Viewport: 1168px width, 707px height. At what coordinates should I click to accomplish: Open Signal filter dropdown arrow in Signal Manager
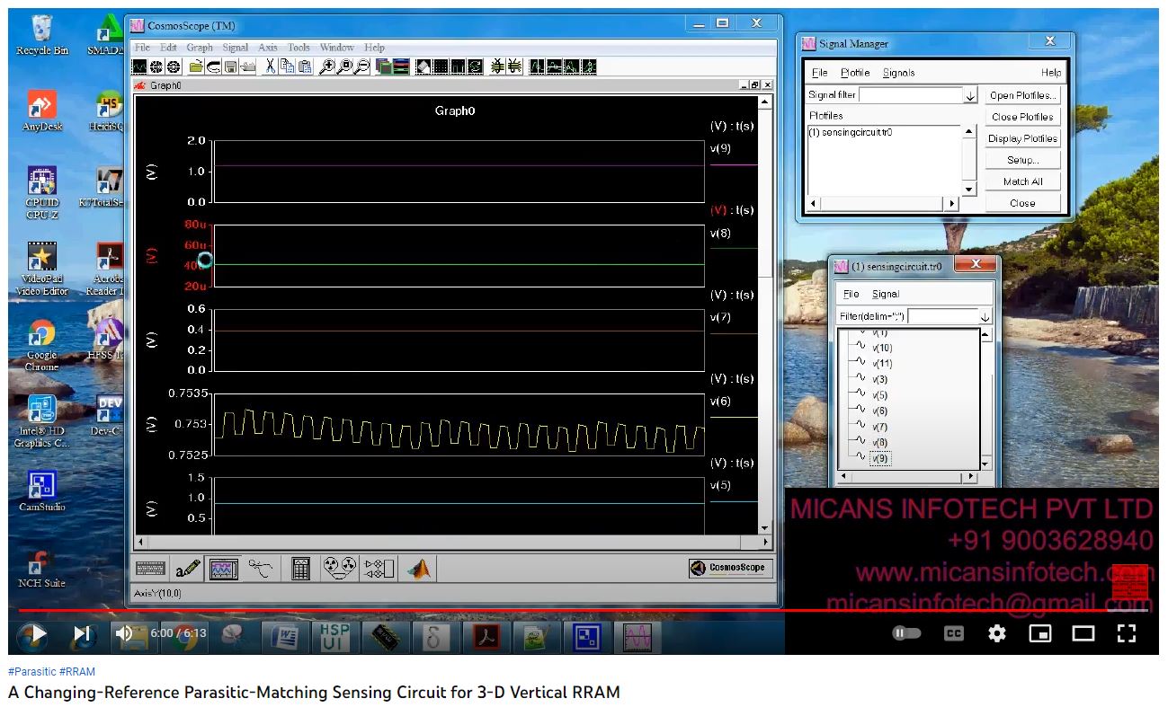coord(970,95)
